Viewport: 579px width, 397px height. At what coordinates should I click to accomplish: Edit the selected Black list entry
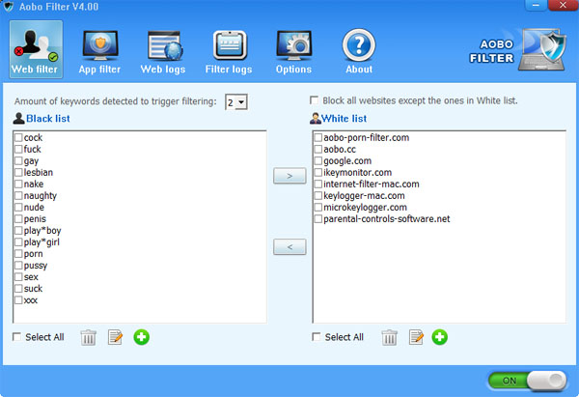click(115, 337)
